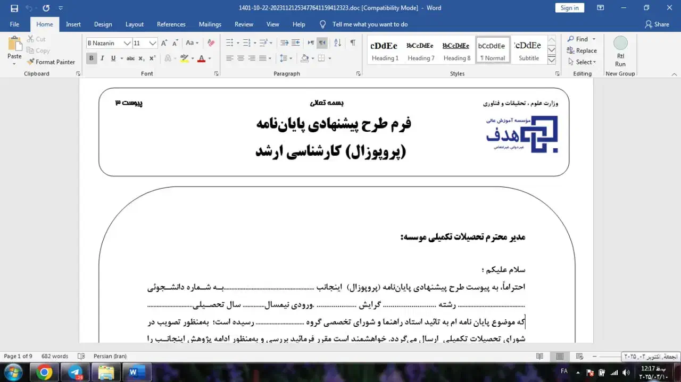Viewport: 681px width, 382px height.
Task: Click the Save icon in title bar
Action: pos(14,8)
